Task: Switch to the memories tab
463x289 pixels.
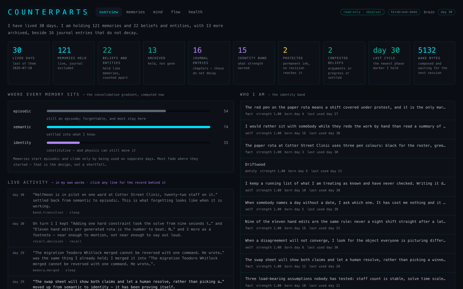Action: [x=135, y=12]
